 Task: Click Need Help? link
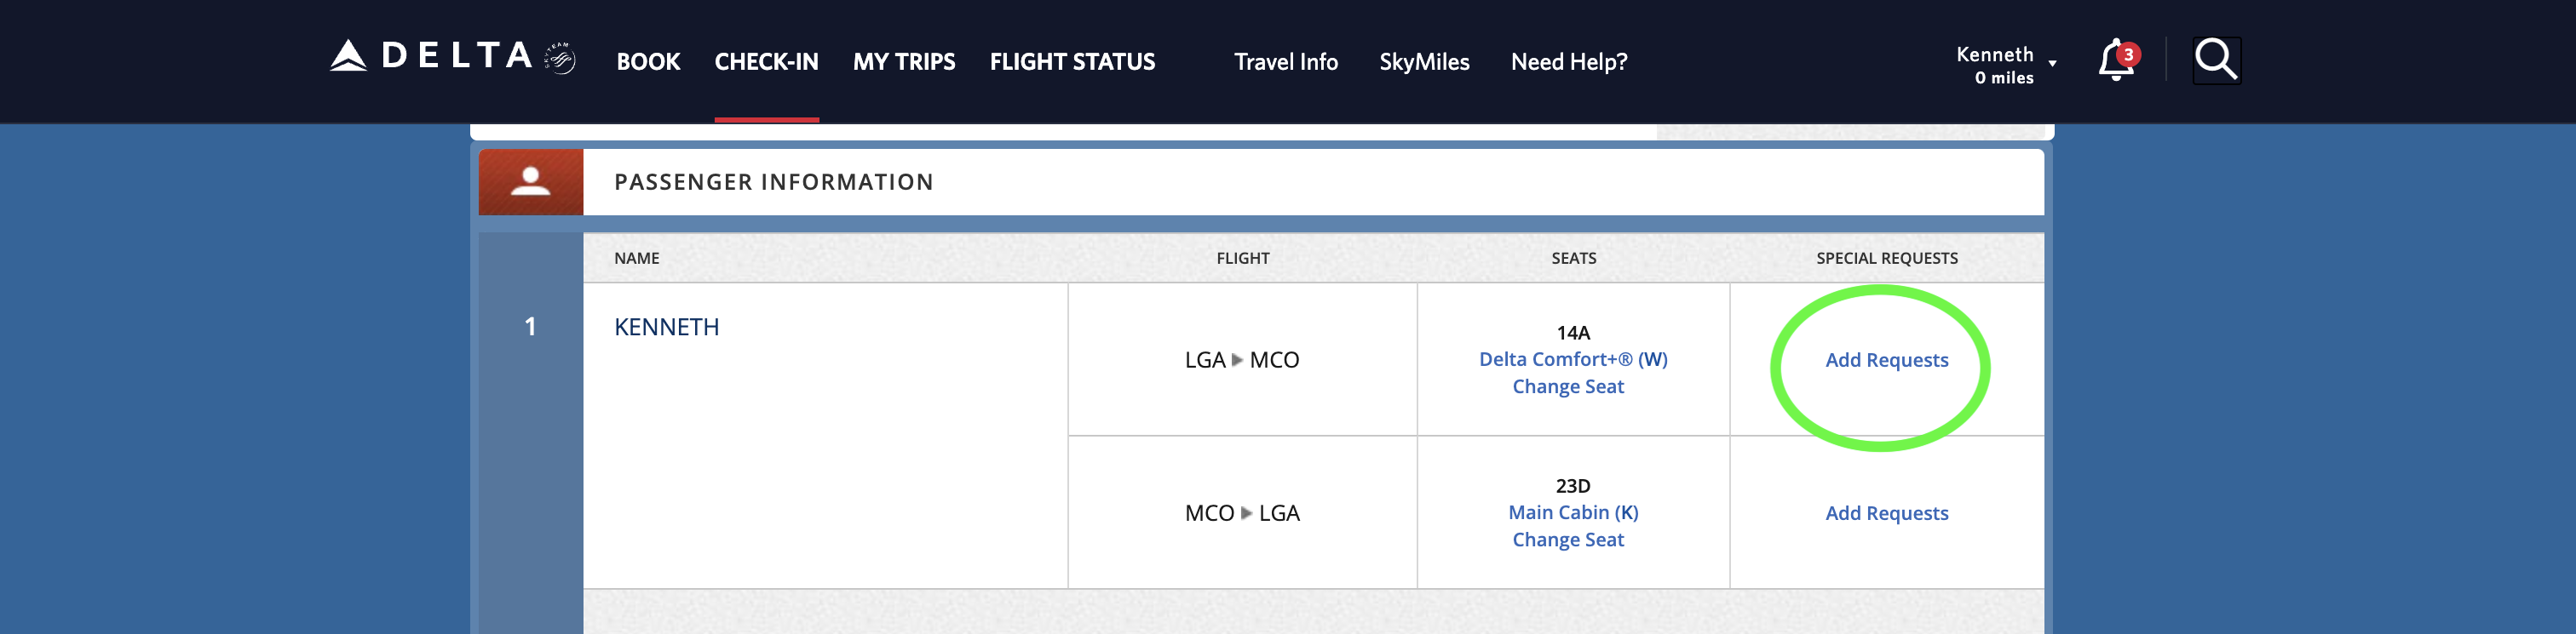click(x=1568, y=62)
